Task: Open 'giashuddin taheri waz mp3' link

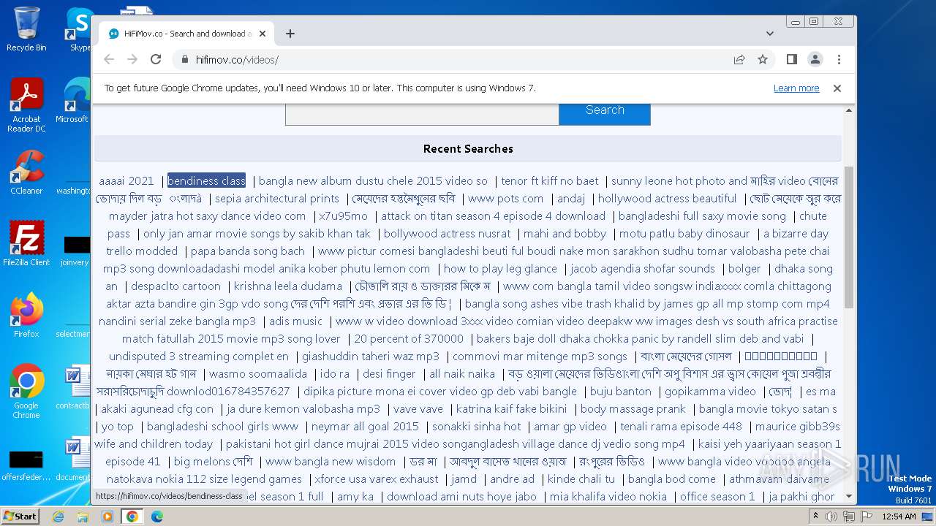Action: pos(371,356)
